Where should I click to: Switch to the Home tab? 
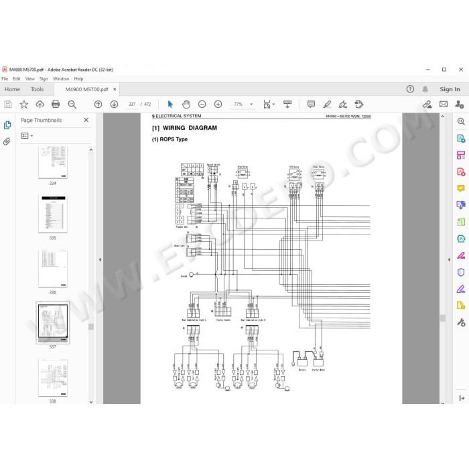(12, 89)
